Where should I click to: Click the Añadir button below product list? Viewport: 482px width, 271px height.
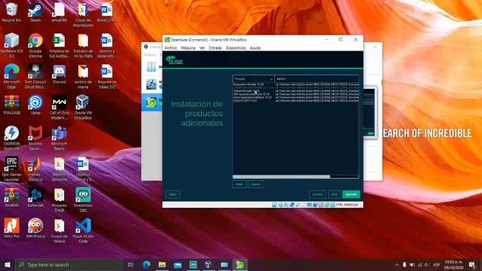coord(239,184)
